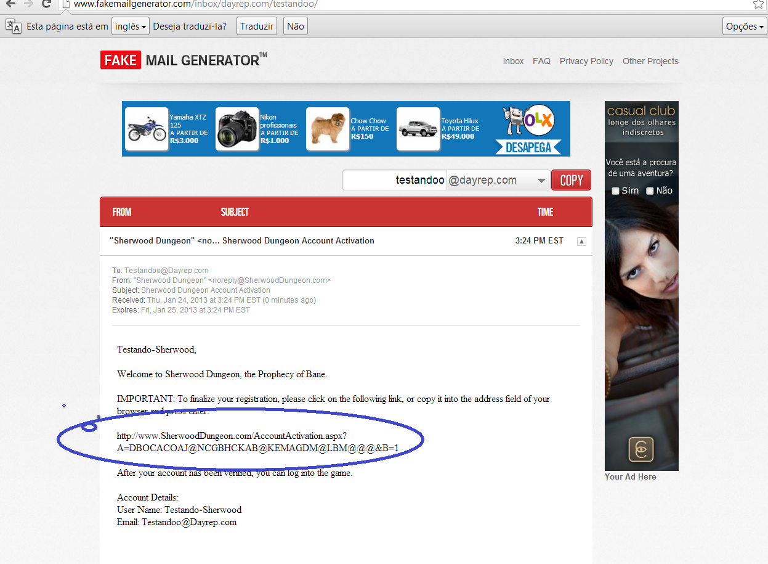
Task: Click the SUBJECT column header
Action: 235,212
